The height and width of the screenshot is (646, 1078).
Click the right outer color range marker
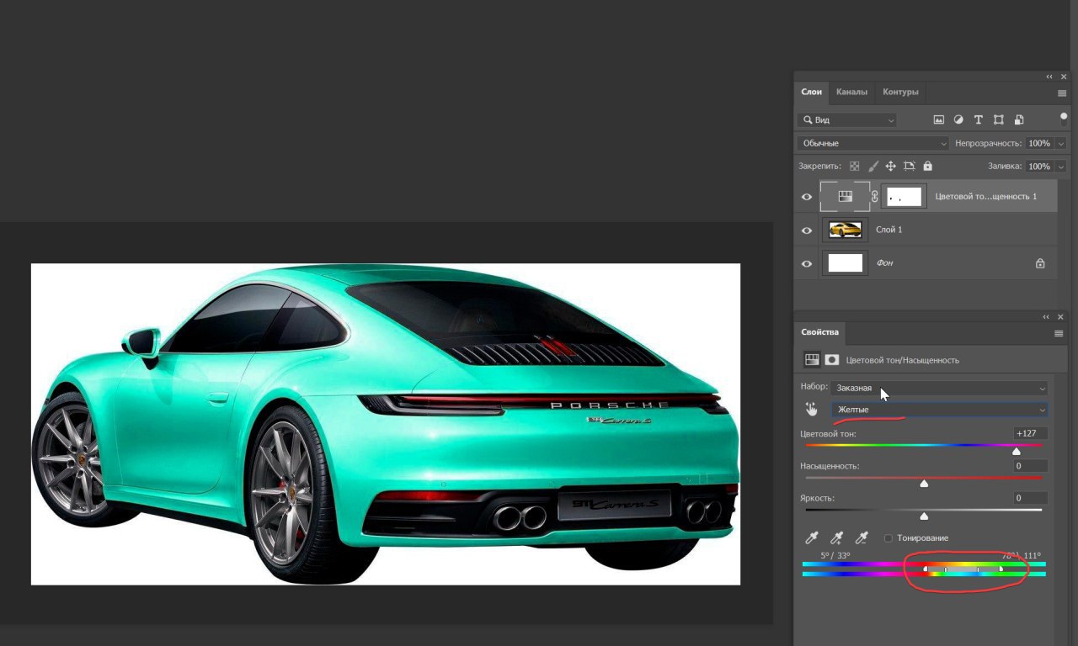coord(1001,569)
